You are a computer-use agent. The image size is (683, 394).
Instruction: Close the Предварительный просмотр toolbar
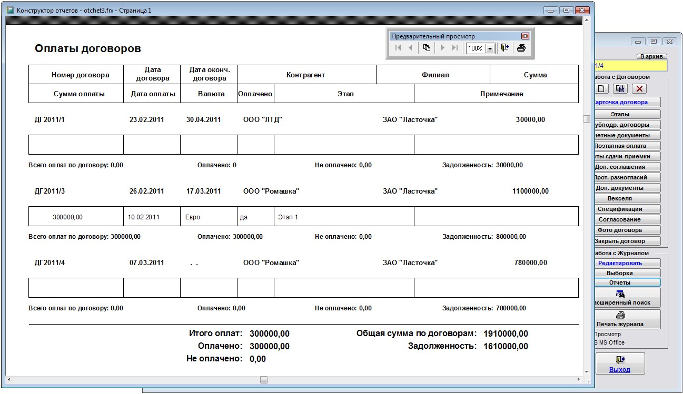coord(524,36)
